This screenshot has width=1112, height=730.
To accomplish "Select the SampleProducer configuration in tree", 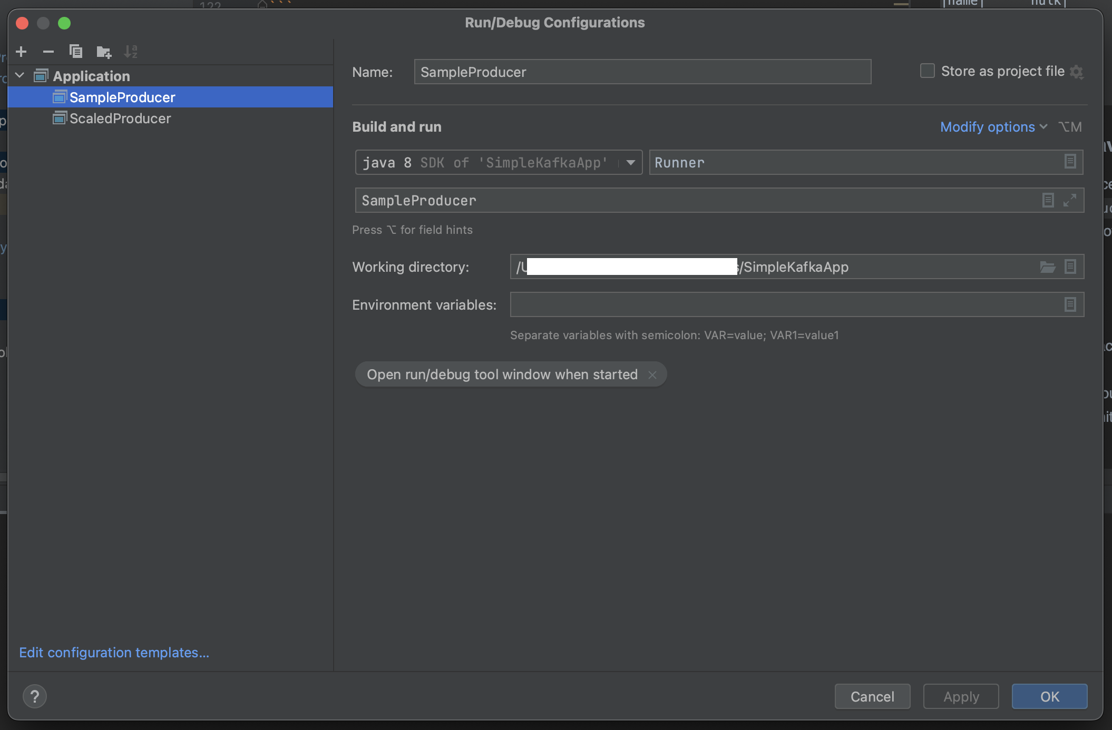I will [122, 97].
